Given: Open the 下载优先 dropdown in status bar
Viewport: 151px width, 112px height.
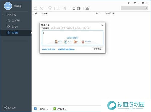Looking at the screenshot, I should tap(40, 109).
